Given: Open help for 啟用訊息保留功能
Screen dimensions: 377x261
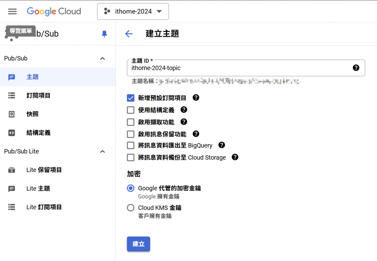Looking at the screenshot, I should click(x=196, y=134).
